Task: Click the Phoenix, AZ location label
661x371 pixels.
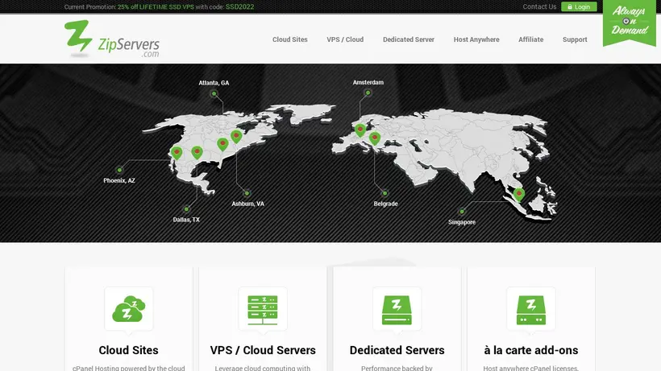Action: click(119, 180)
